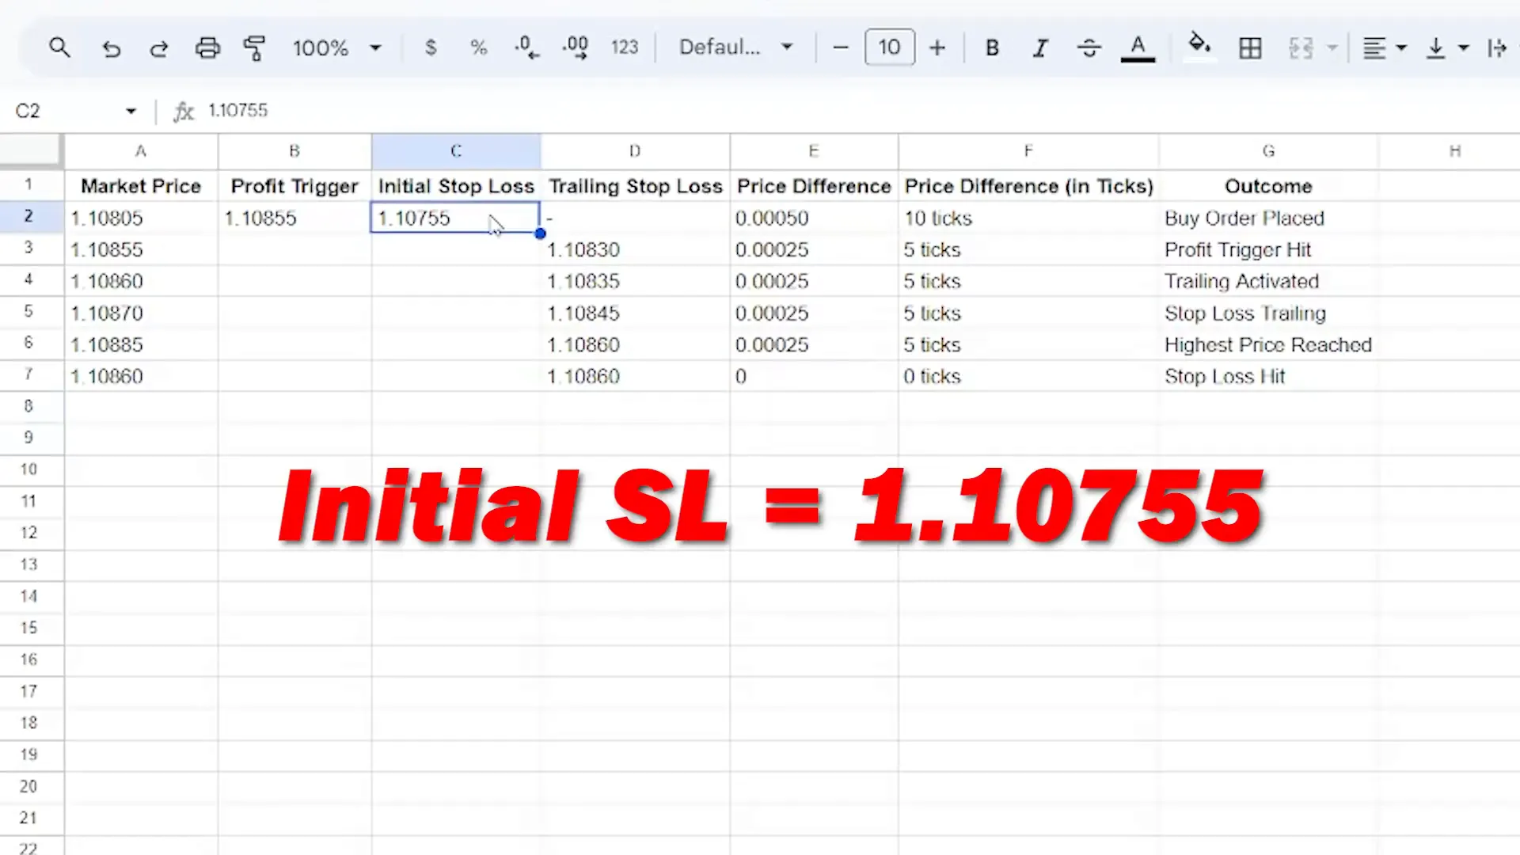Image resolution: width=1520 pixels, height=855 pixels.
Task: Select the 'Highest Price Reached' cell
Action: click(x=1268, y=344)
